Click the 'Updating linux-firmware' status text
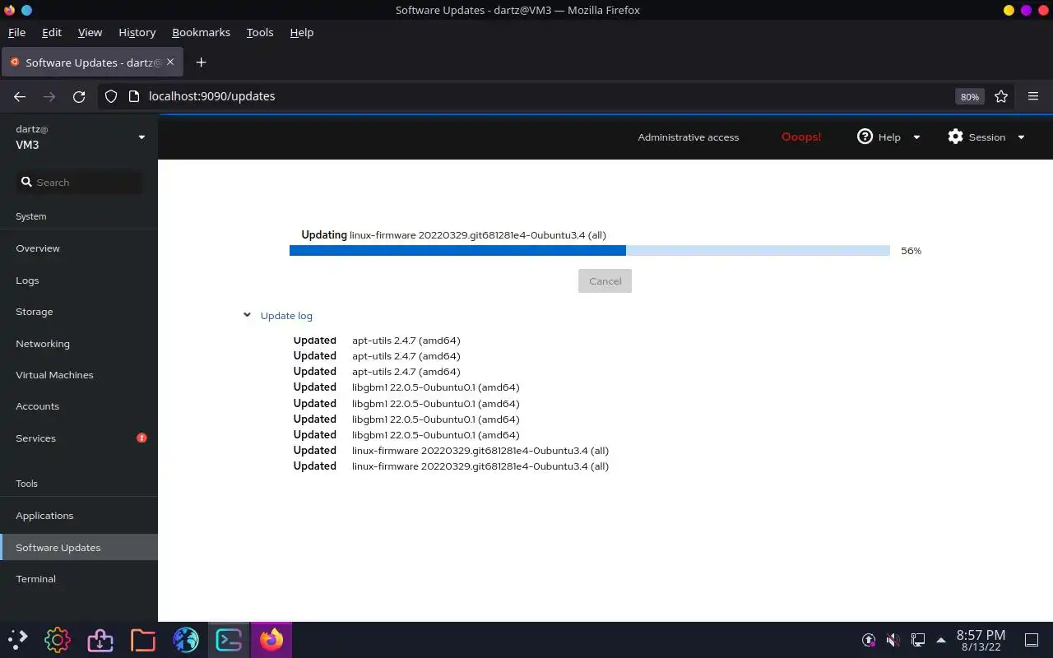The height and width of the screenshot is (658, 1053). click(x=453, y=235)
